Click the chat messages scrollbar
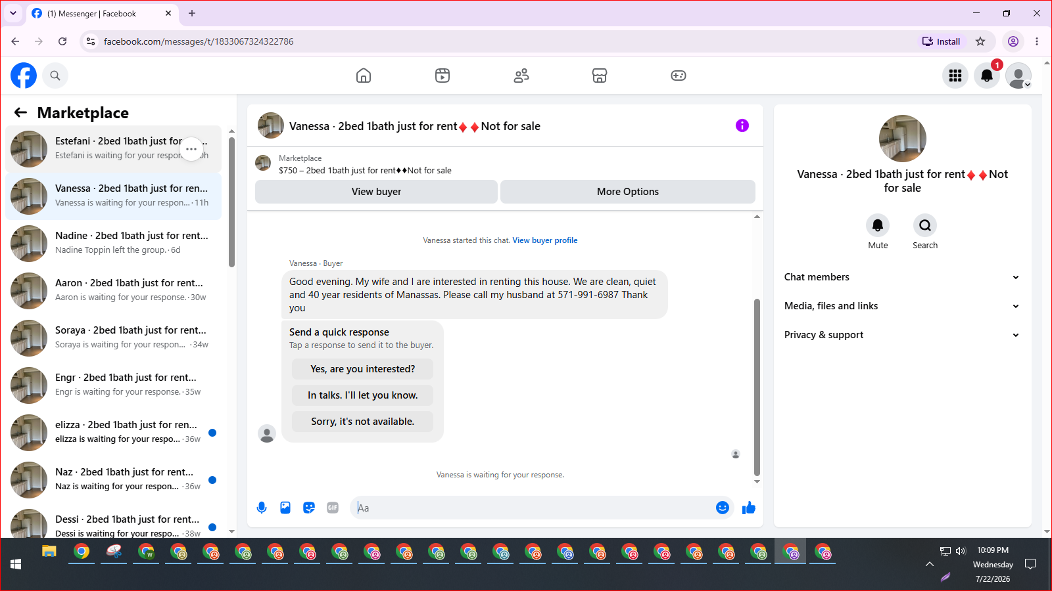The width and height of the screenshot is (1052, 591). [757, 387]
